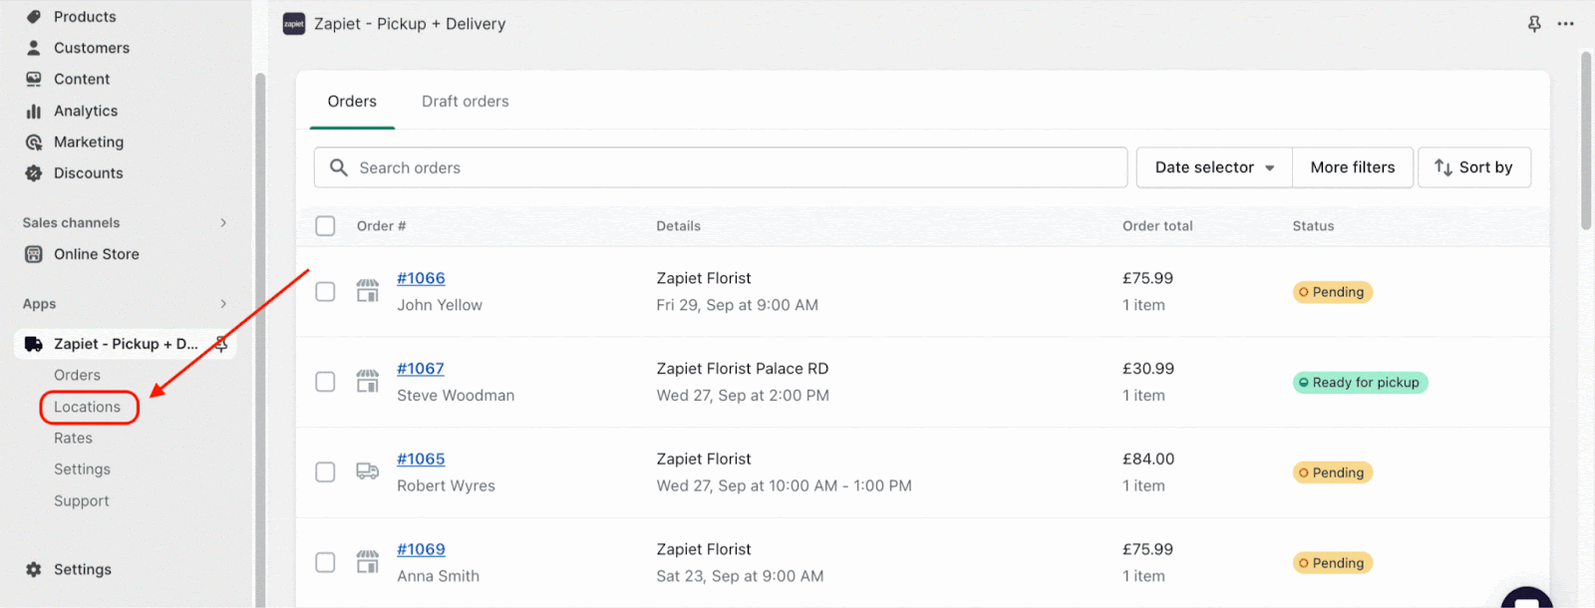Screen dimensions: 1595x608
Task: Click the More filters button
Action: (x=1353, y=167)
